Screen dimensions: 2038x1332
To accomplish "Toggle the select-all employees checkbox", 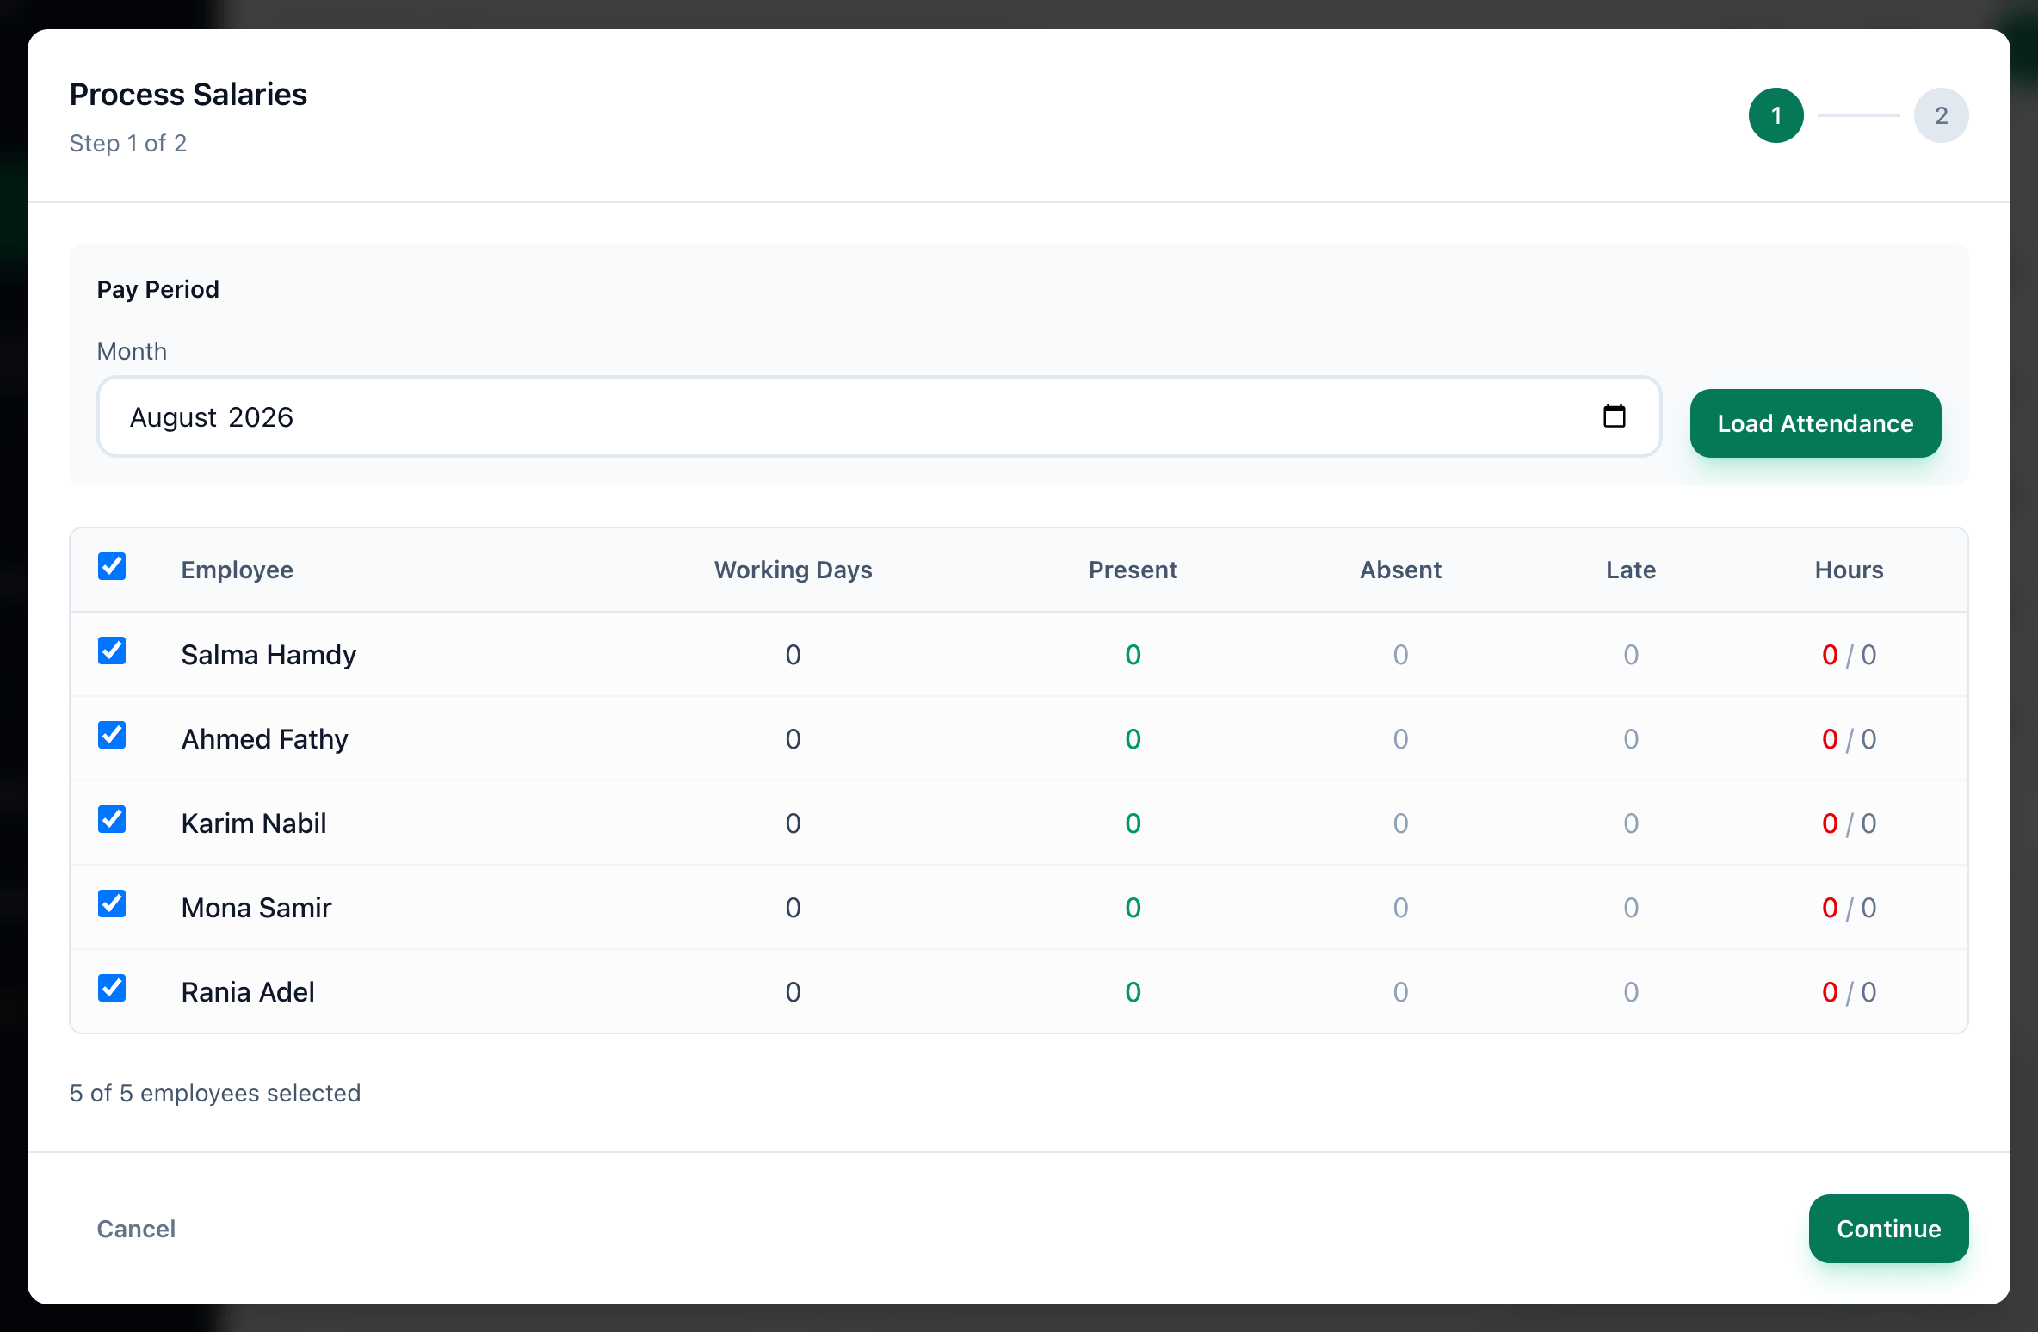I will (112, 566).
